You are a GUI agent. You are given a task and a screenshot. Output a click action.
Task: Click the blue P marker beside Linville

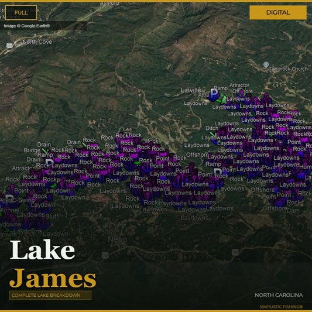click(x=214, y=94)
